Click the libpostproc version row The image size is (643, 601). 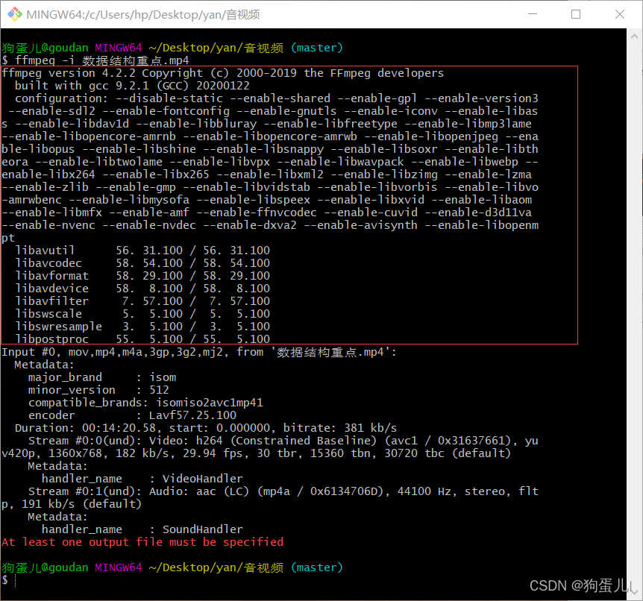click(142, 339)
